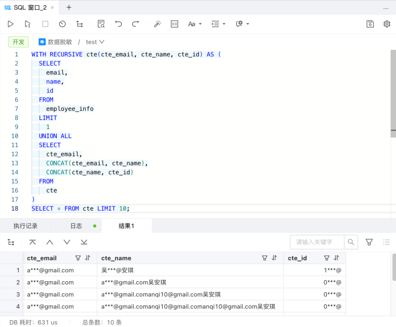Sort the cte_id column

[x=336, y=258]
